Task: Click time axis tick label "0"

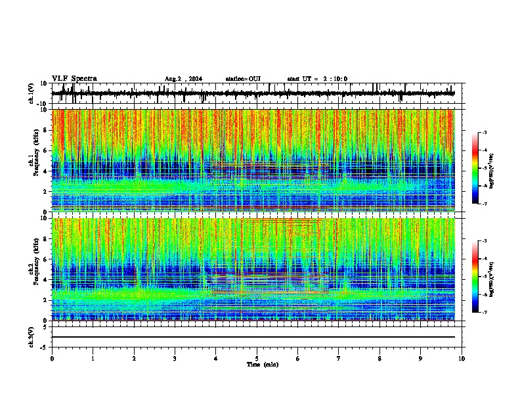Action: [52, 359]
